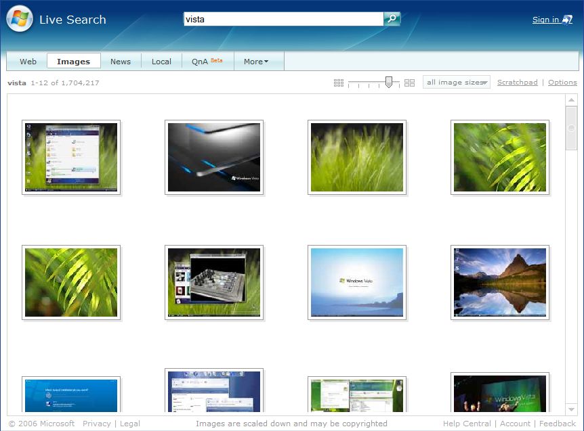Click the thumbnail size slider handle
Image resolution: width=584 pixels, height=431 pixels.
[x=388, y=82]
